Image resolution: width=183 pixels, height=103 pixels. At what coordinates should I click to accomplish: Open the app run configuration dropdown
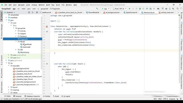[106, 9]
